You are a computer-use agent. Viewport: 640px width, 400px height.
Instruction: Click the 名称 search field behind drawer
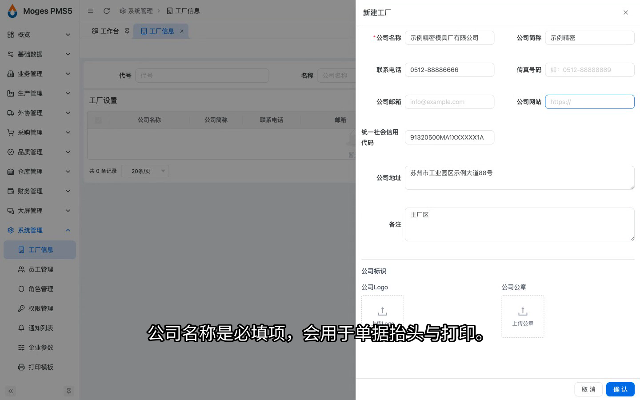tap(336, 76)
